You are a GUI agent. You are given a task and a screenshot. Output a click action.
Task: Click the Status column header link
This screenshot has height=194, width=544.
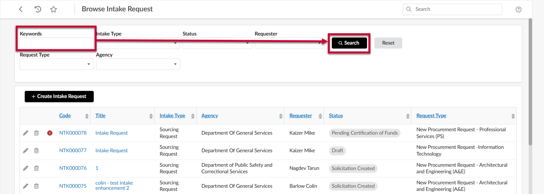tap(336, 116)
